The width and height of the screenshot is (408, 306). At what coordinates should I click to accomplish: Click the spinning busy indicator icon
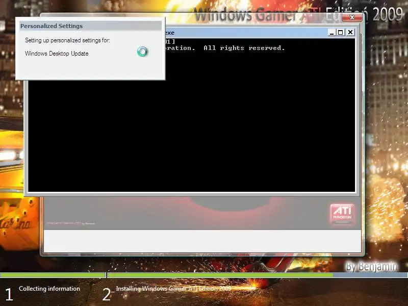tap(142, 52)
